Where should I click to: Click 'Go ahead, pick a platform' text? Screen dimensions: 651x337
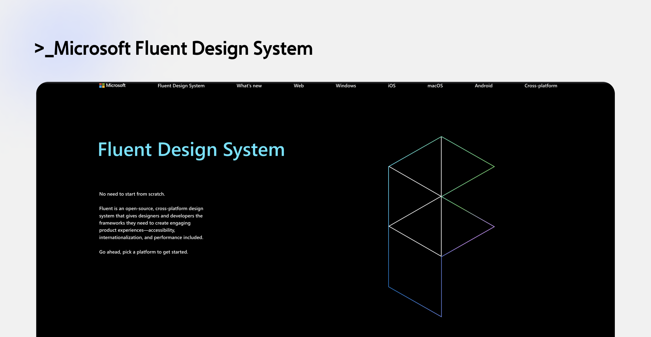point(143,252)
